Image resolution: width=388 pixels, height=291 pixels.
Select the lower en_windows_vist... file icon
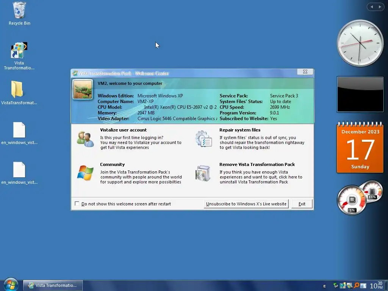pyautogui.click(x=19, y=169)
